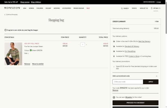
Task: Click Log in to save styles message
Action: [x=22, y=30]
